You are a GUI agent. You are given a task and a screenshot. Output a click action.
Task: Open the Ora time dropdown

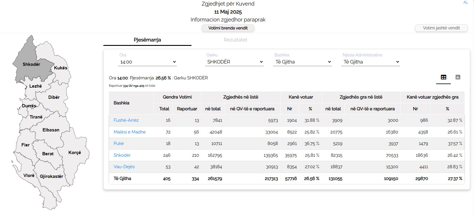(147, 62)
